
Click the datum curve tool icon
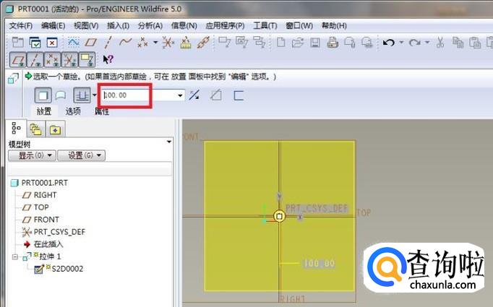[x=125, y=42]
